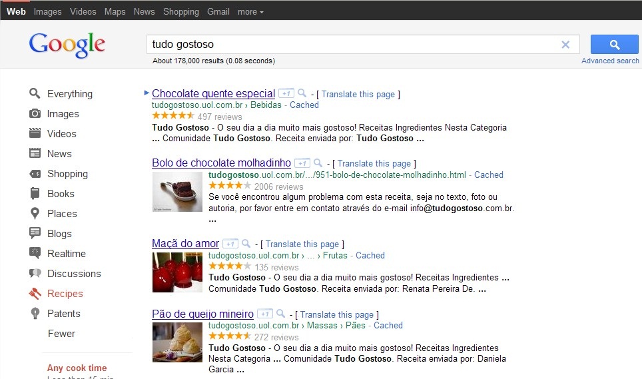Click the Places map pin icon
Image resolution: width=642 pixels, height=379 pixels.
coord(35,213)
